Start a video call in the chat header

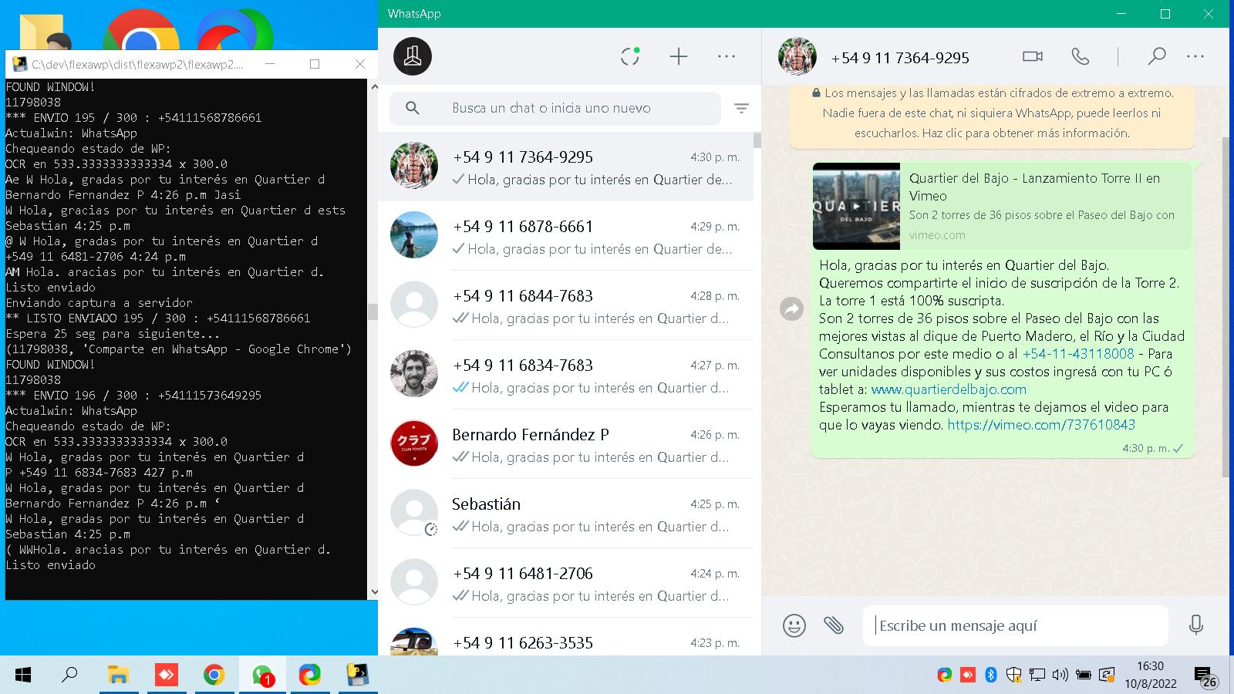pos(1033,56)
